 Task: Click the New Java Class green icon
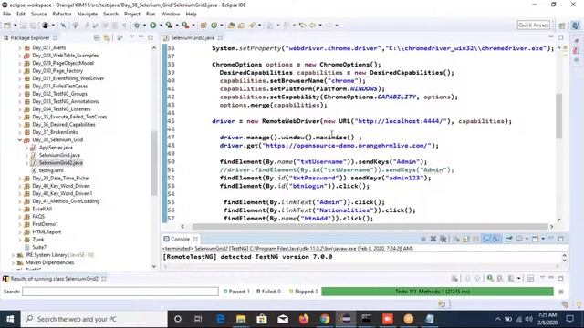tap(214, 25)
